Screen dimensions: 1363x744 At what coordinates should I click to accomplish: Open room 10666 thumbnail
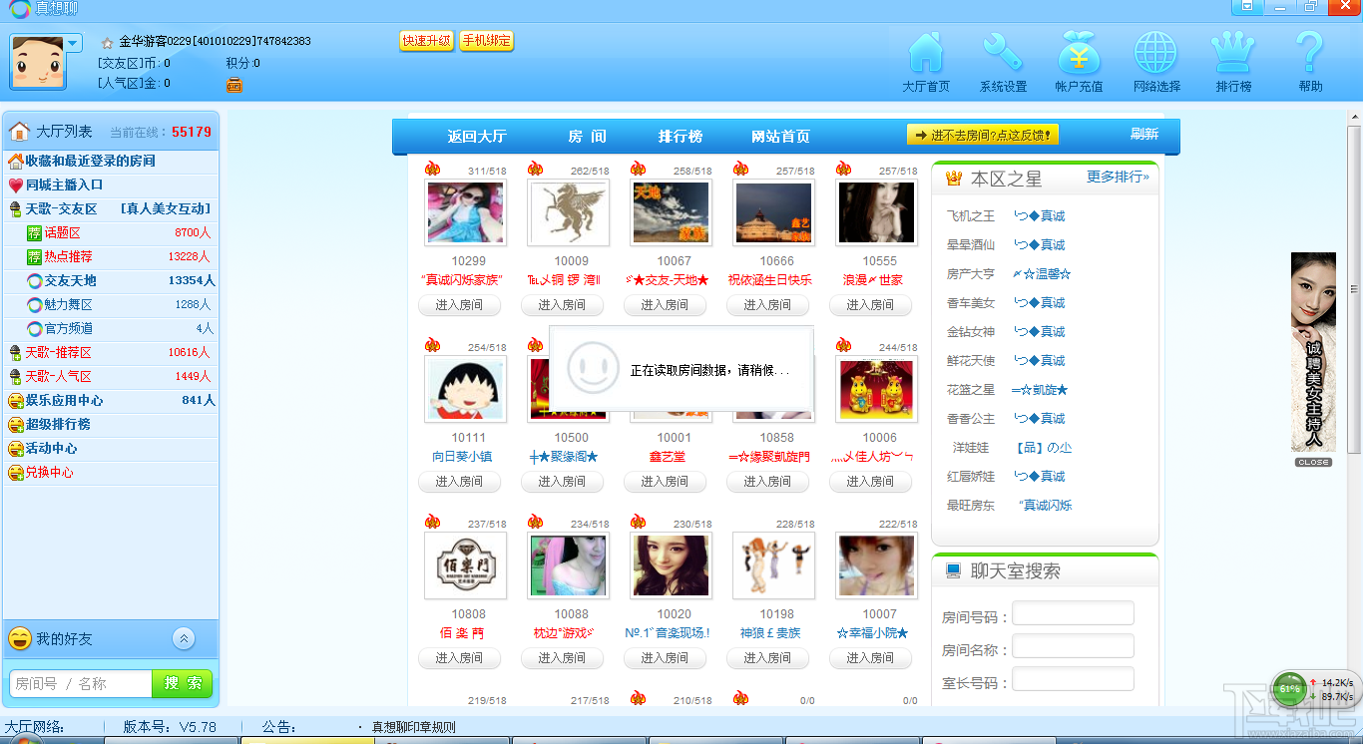click(x=773, y=212)
